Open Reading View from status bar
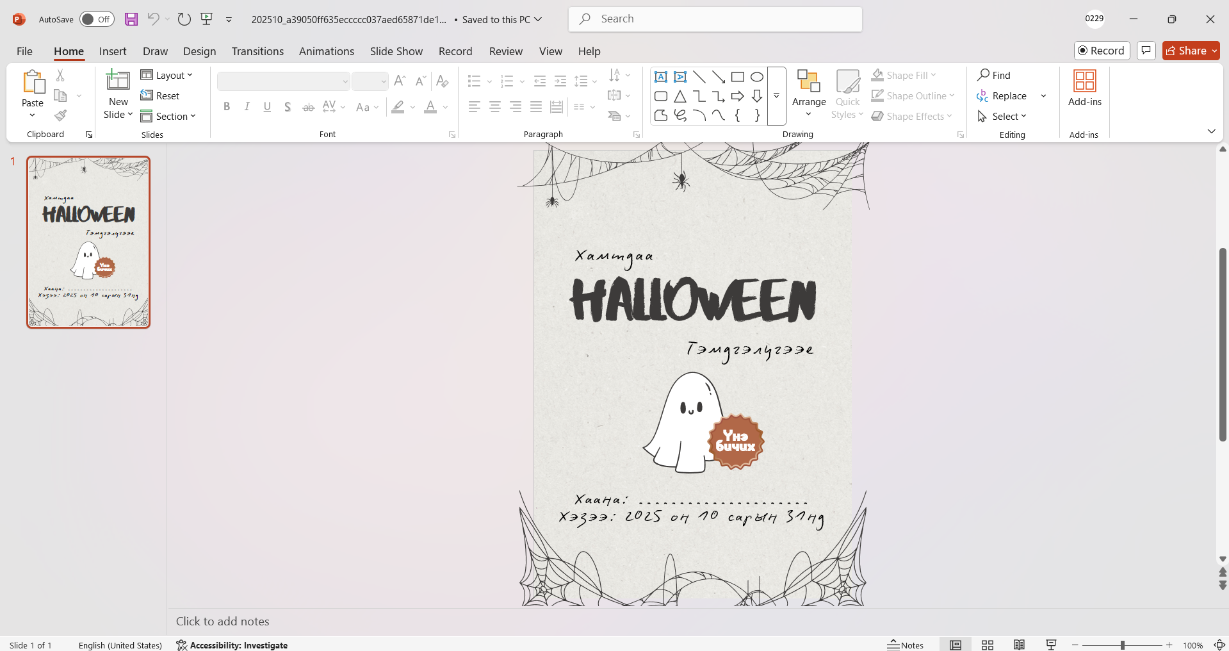 [x=1019, y=645]
